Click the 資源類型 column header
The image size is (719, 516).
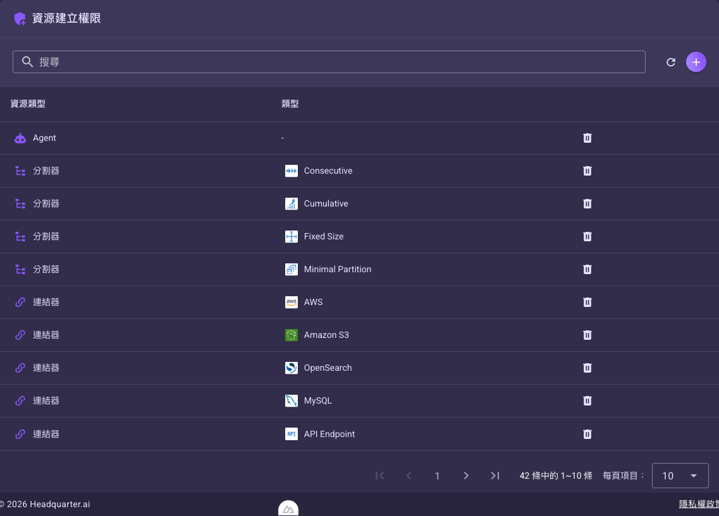[28, 104]
